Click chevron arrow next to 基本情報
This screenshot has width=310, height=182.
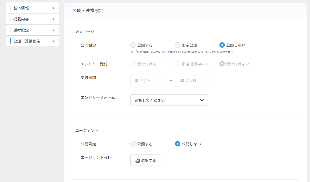click(x=53, y=8)
